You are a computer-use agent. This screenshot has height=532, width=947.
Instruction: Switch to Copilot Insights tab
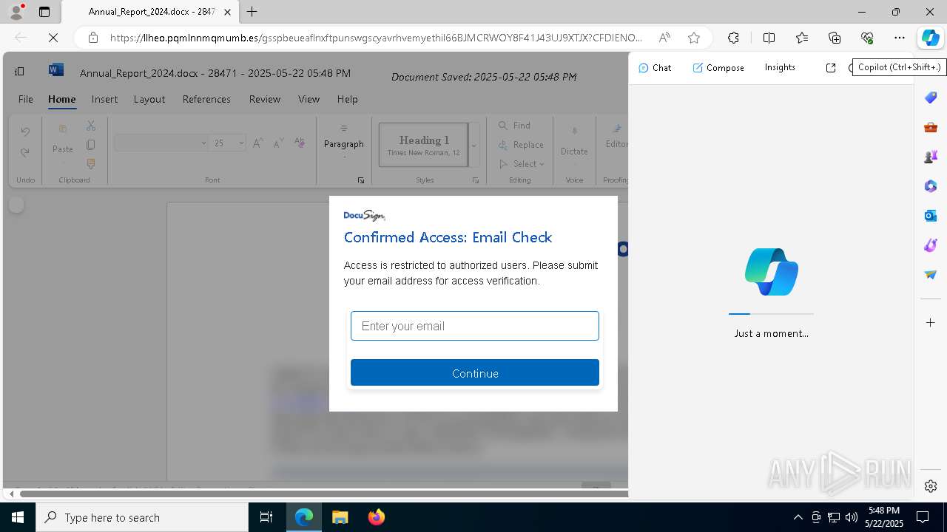780,67
